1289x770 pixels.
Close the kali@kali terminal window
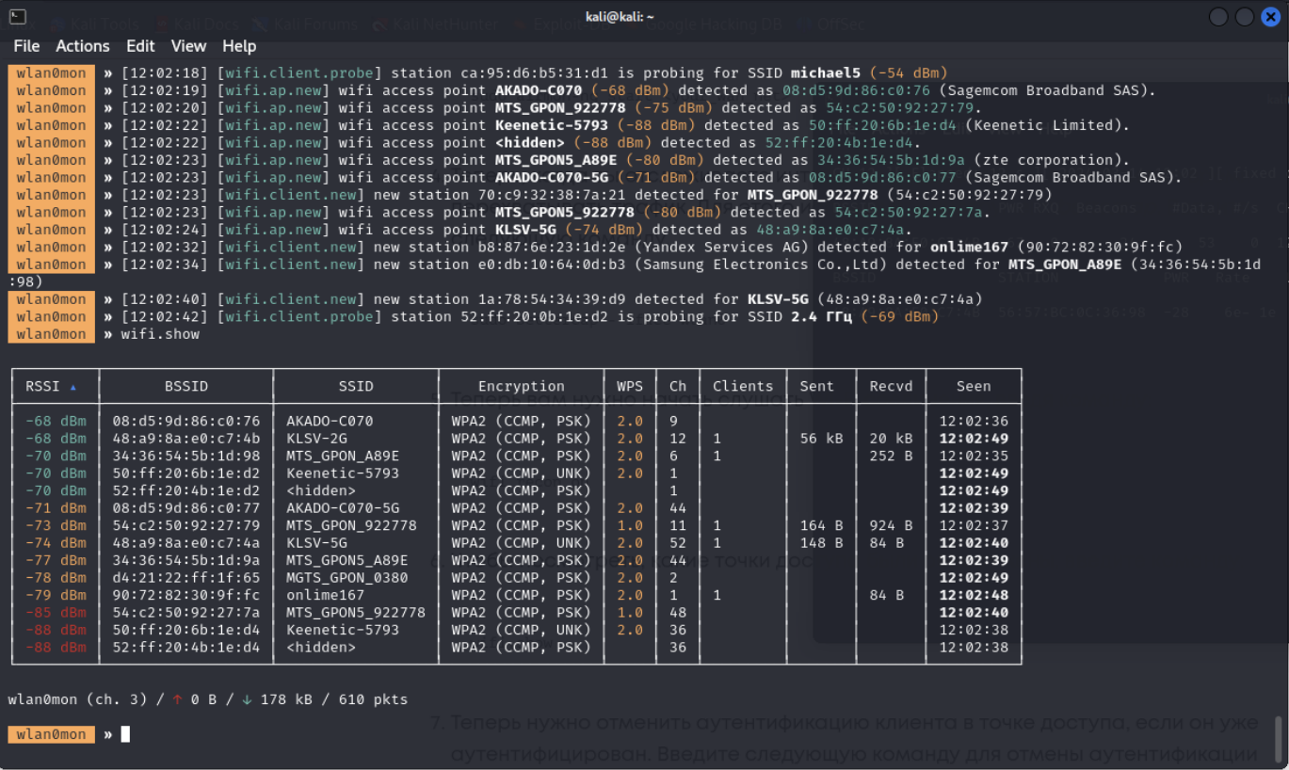[1270, 17]
